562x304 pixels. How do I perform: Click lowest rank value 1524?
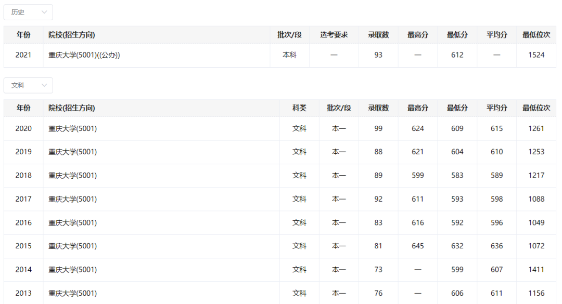(x=536, y=55)
